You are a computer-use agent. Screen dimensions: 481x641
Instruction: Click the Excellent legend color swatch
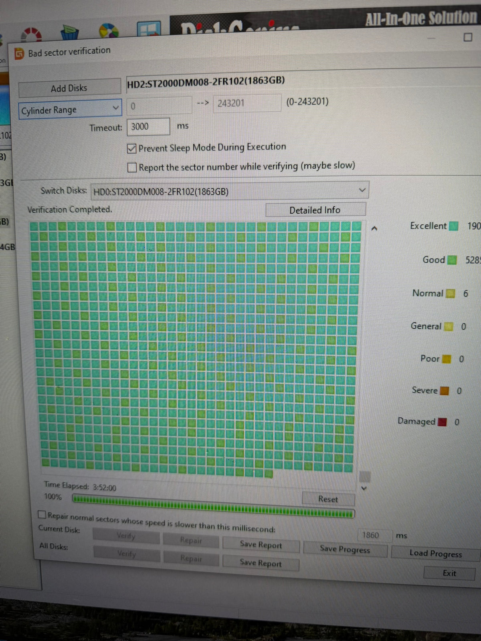(x=453, y=226)
